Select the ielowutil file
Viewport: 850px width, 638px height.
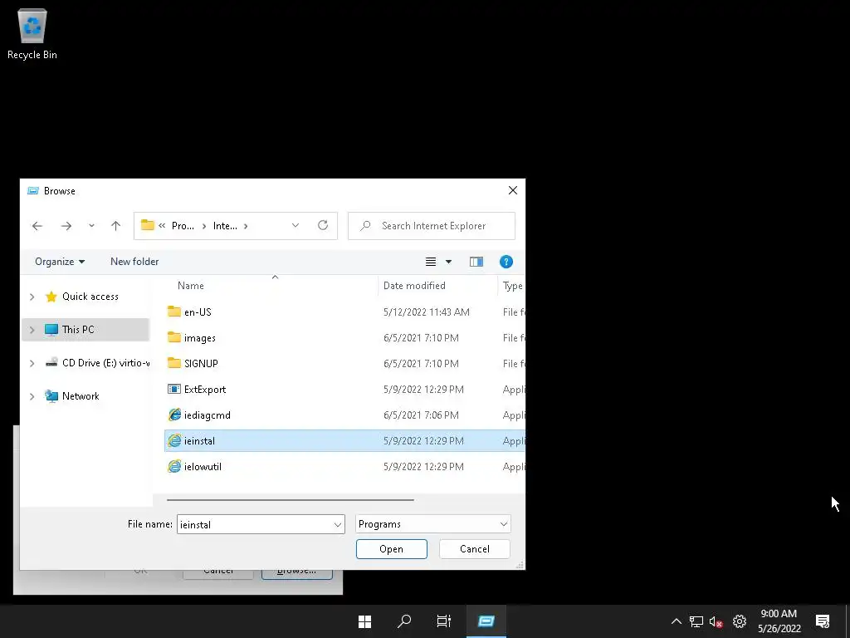click(x=203, y=467)
